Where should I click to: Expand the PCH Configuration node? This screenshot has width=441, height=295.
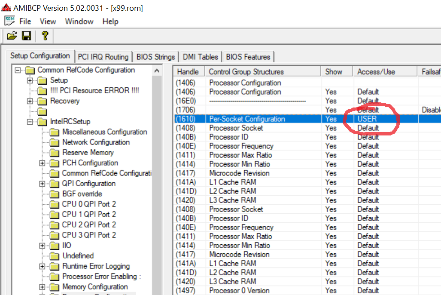42,163
